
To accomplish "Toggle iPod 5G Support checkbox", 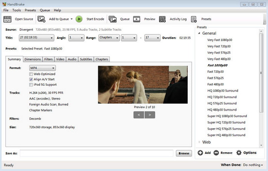I will point(31,85).
